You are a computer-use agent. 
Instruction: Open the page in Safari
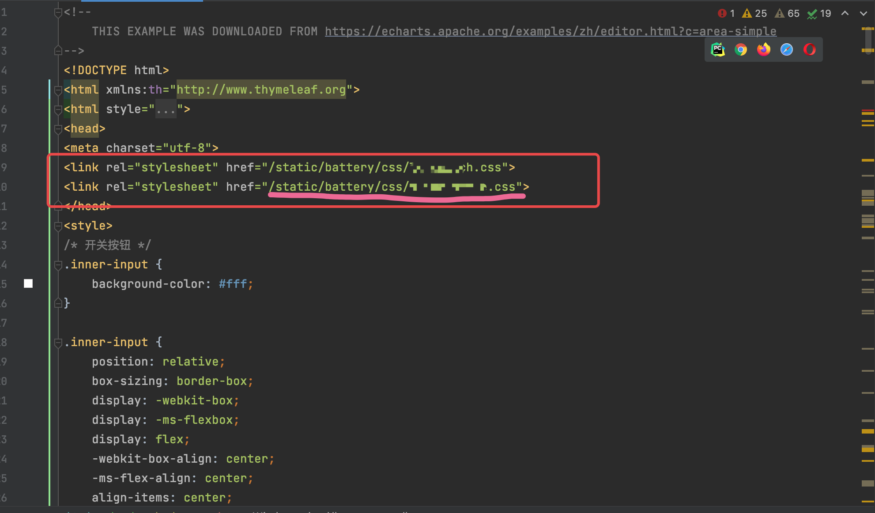(787, 49)
